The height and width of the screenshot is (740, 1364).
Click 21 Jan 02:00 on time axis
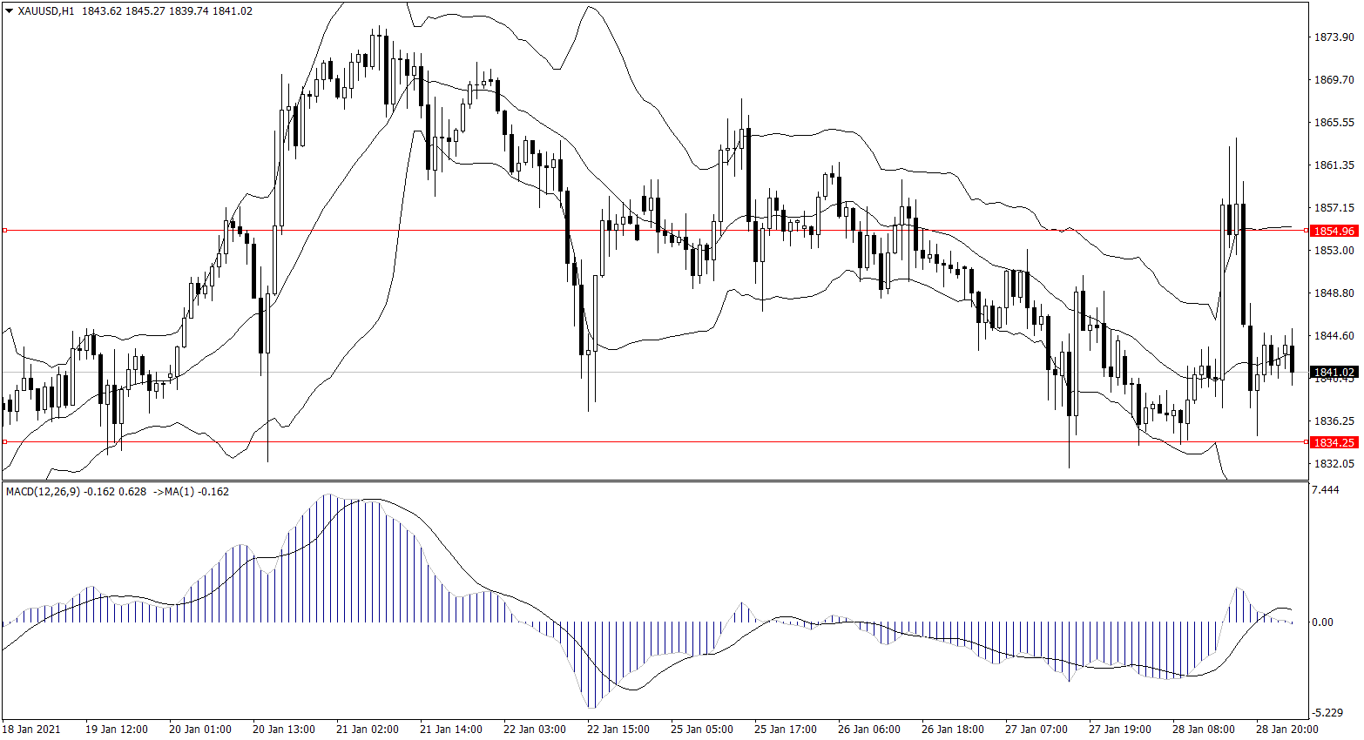(x=367, y=729)
